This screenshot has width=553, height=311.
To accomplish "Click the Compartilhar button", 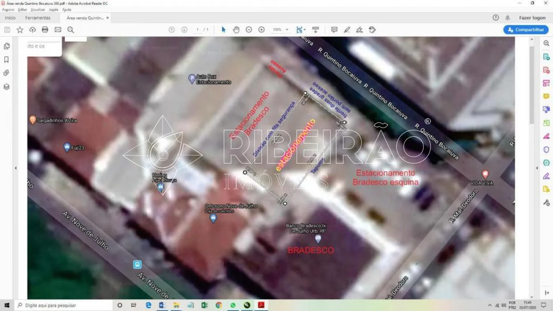I will pyautogui.click(x=526, y=30).
